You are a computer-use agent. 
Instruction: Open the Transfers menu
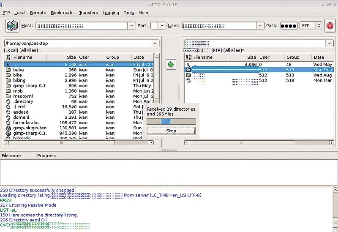point(88,13)
